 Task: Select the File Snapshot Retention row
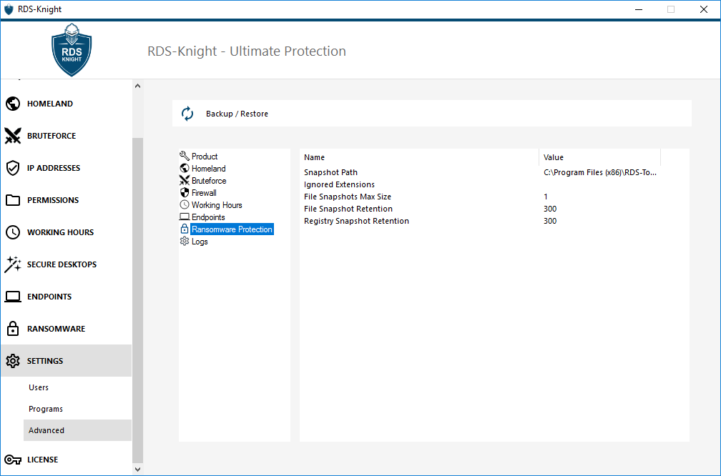[480, 209]
